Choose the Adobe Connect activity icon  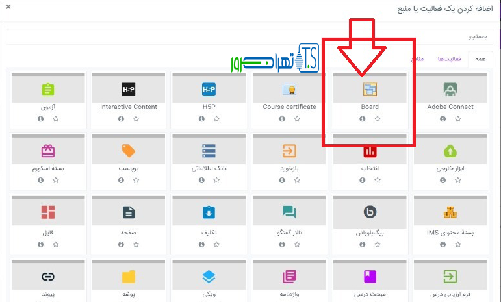(x=450, y=90)
